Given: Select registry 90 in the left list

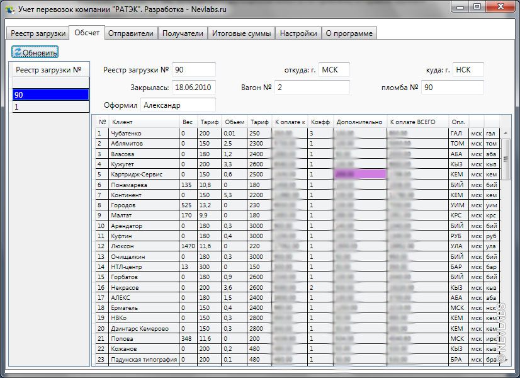Looking at the screenshot, I should [50, 94].
